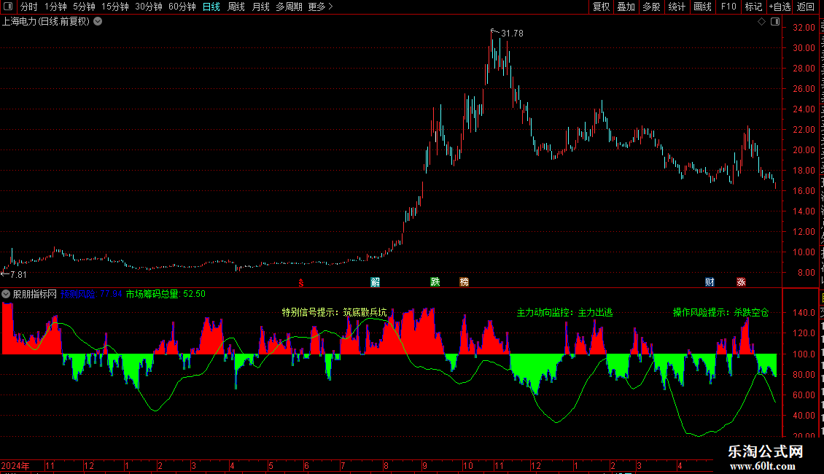This screenshot has width=824, height=474.
Task: Click 返回 to go back
Action: pos(806,7)
